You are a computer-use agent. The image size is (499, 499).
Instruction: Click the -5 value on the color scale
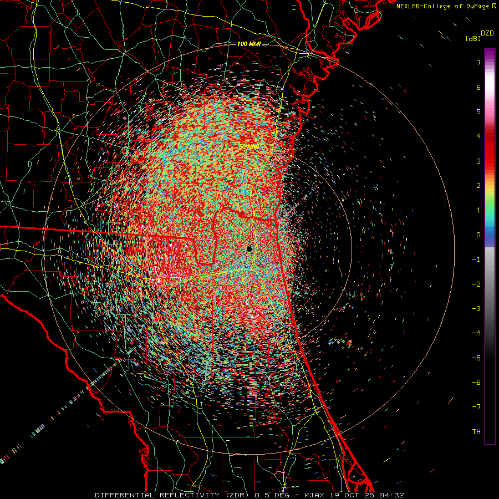pos(476,358)
